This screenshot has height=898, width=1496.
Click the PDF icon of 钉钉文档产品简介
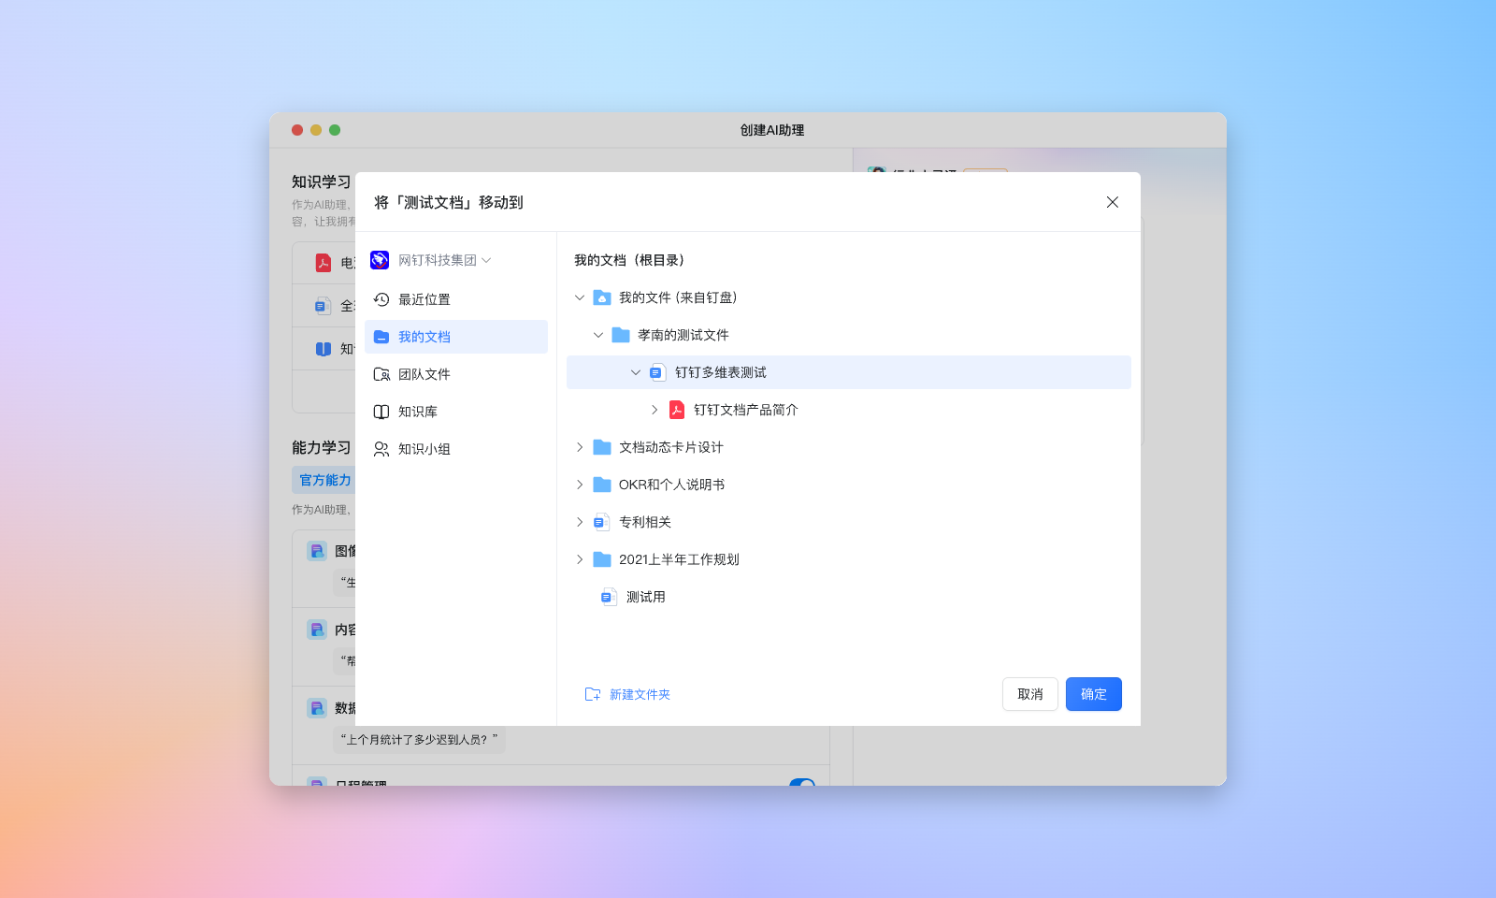click(x=677, y=410)
